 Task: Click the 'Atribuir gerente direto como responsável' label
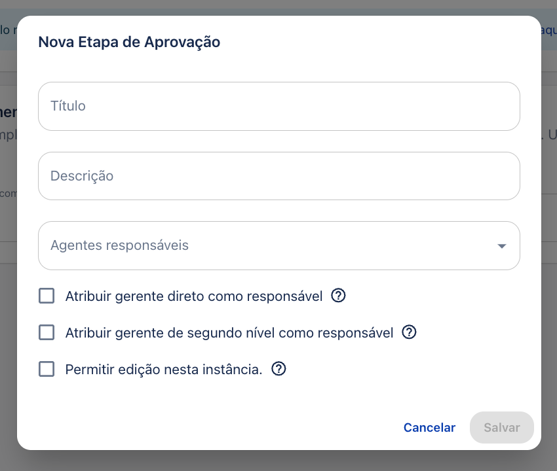[194, 296]
